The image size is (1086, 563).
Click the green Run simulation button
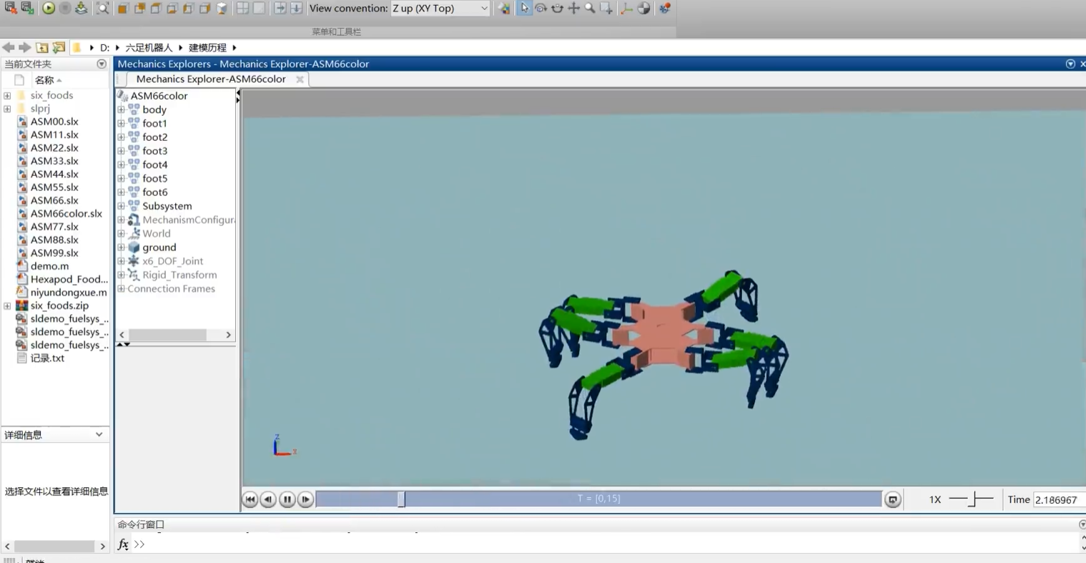(49, 9)
